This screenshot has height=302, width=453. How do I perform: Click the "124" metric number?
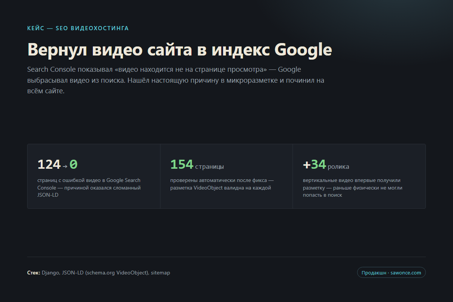point(49,165)
